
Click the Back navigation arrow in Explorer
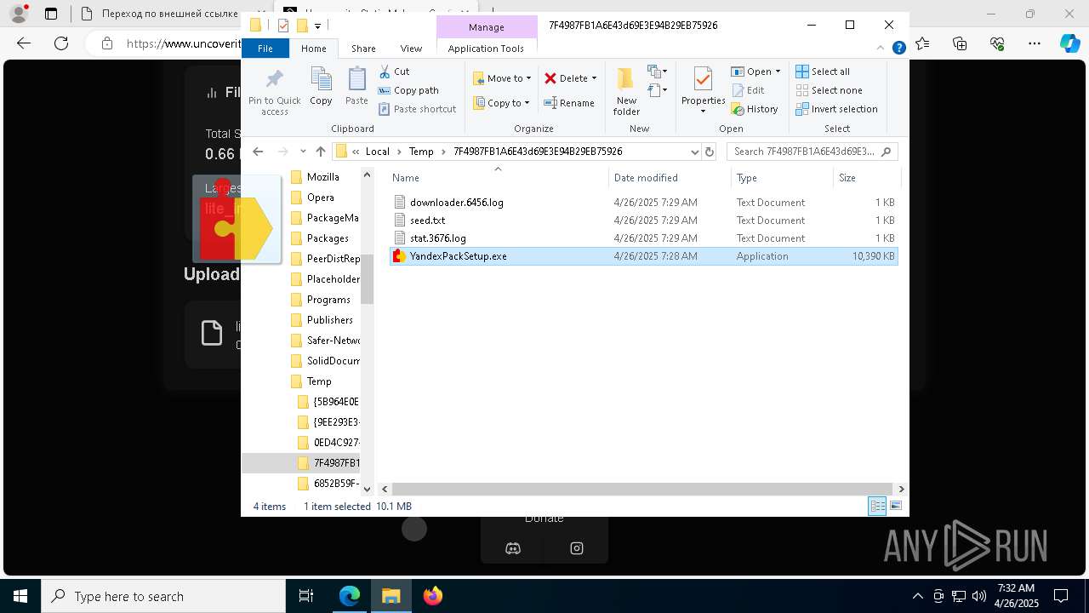(x=258, y=152)
